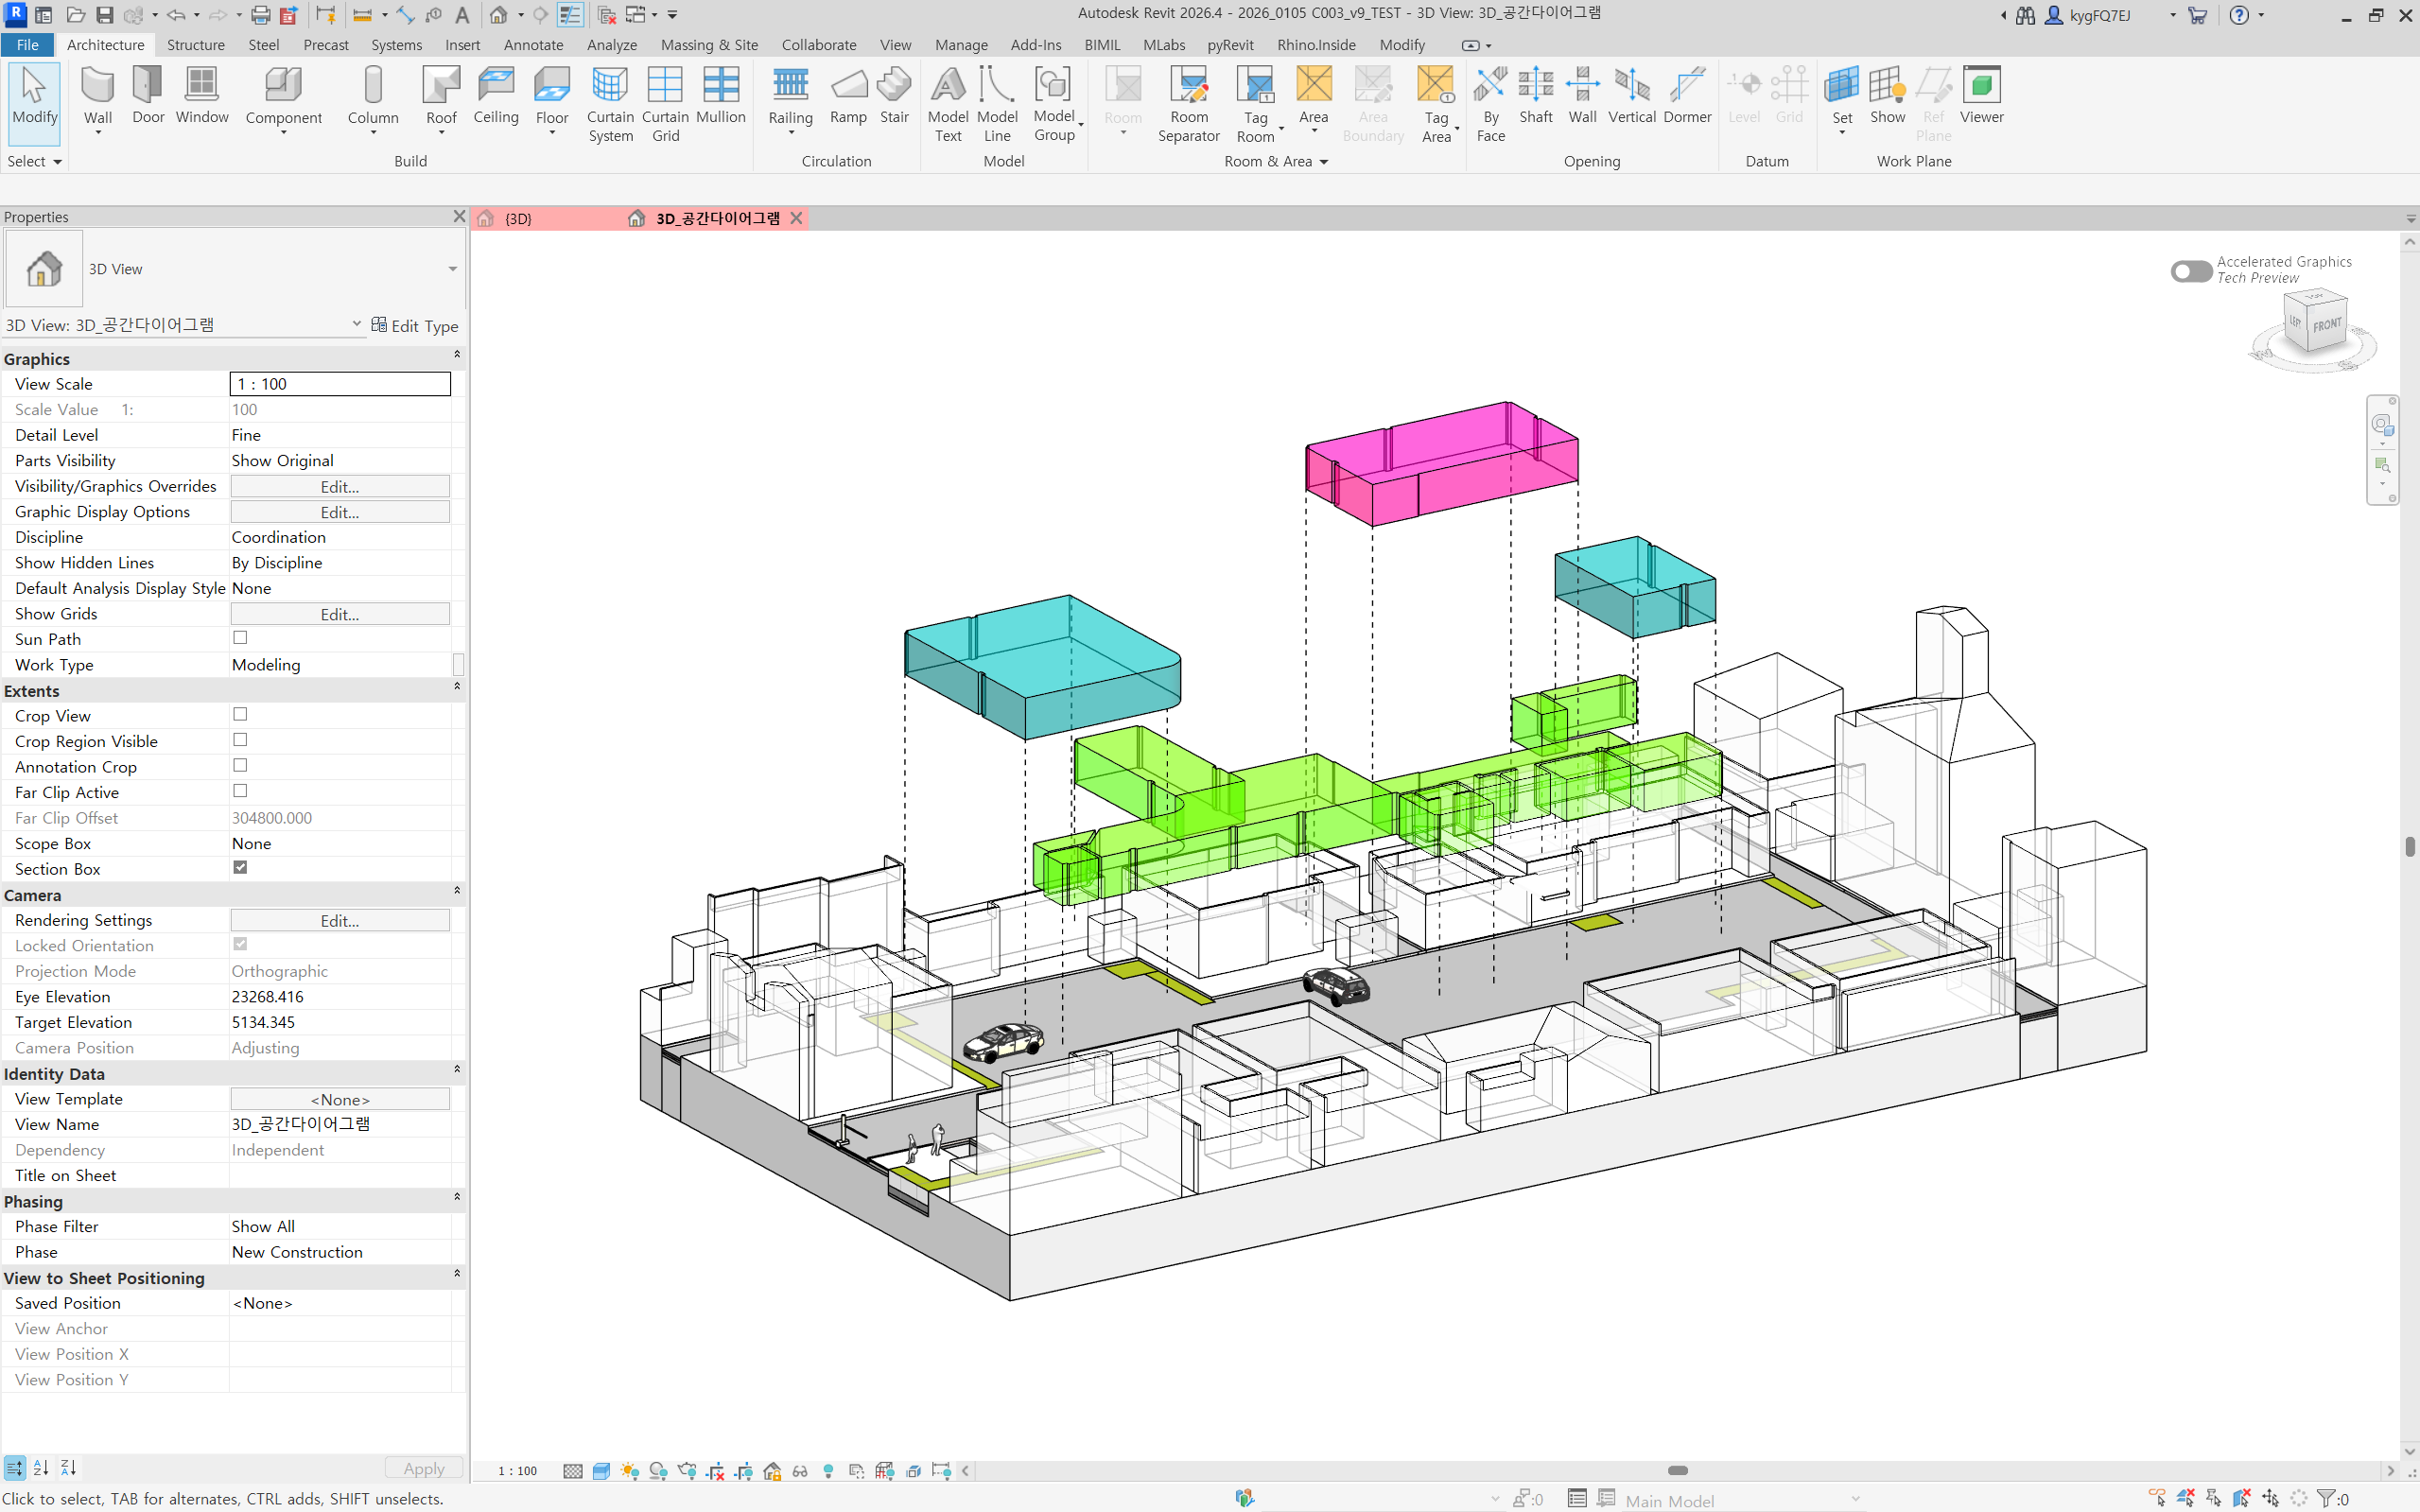Open Visibility/Graphics Overrides Edit dialog
The width and height of the screenshot is (2420, 1512).
tap(340, 486)
